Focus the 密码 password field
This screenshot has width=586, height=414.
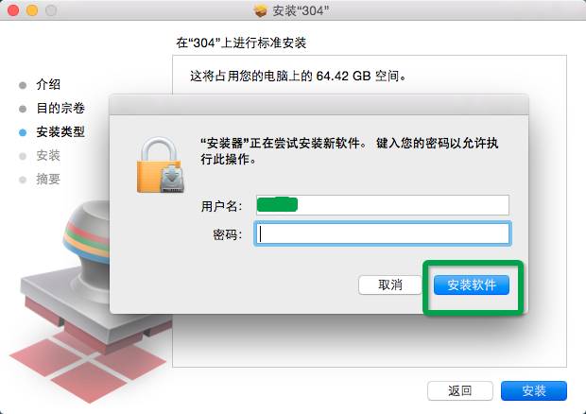tap(383, 233)
